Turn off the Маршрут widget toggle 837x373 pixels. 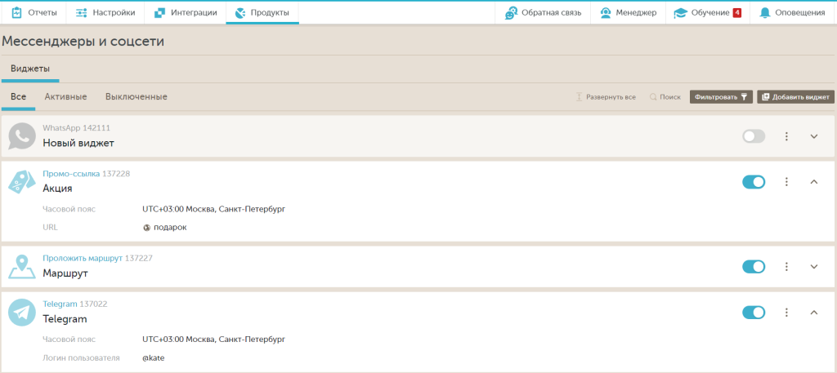754,266
